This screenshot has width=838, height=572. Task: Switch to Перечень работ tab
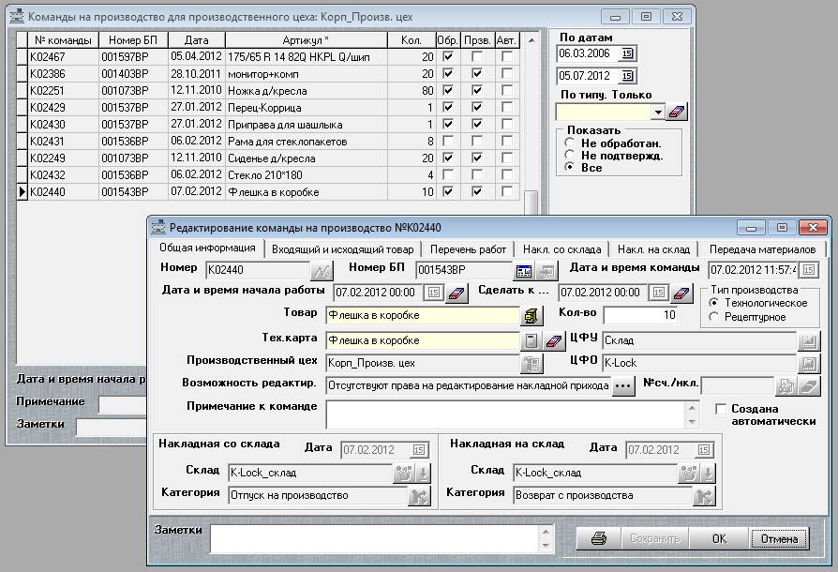pos(468,249)
